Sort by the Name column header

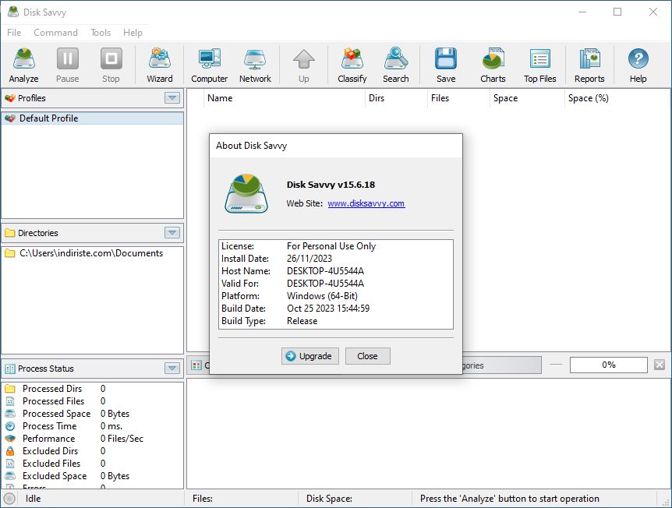point(285,98)
